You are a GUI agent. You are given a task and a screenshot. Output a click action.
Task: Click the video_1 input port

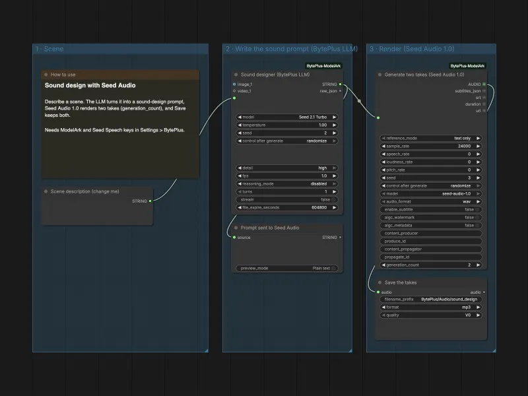click(x=234, y=91)
